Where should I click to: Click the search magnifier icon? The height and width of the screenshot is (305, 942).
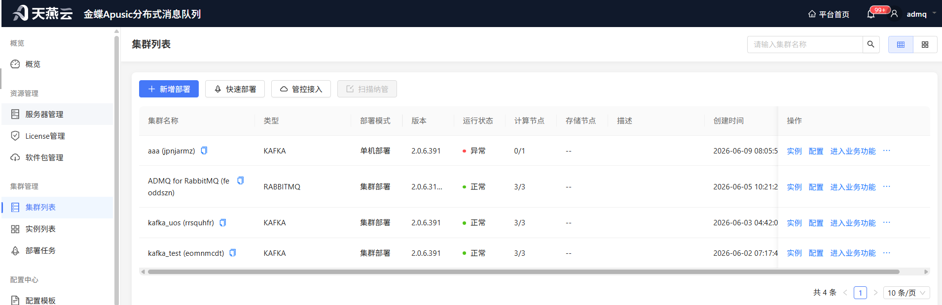pyautogui.click(x=871, y=44)
